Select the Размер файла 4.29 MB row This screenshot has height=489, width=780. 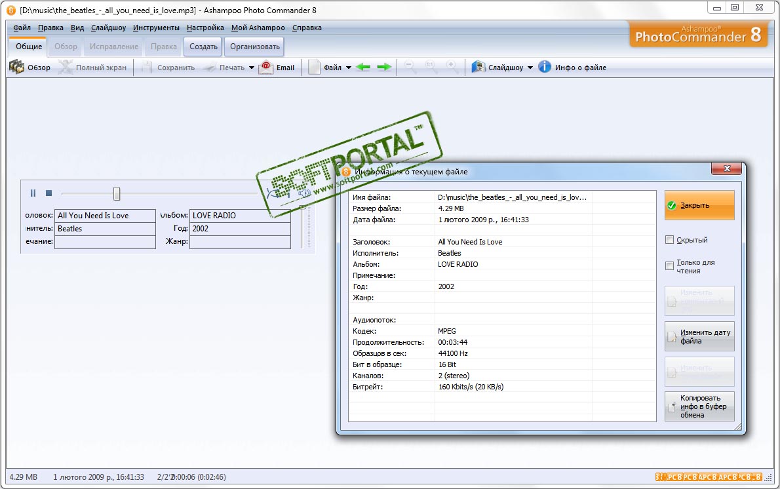(x=502, y=208)
